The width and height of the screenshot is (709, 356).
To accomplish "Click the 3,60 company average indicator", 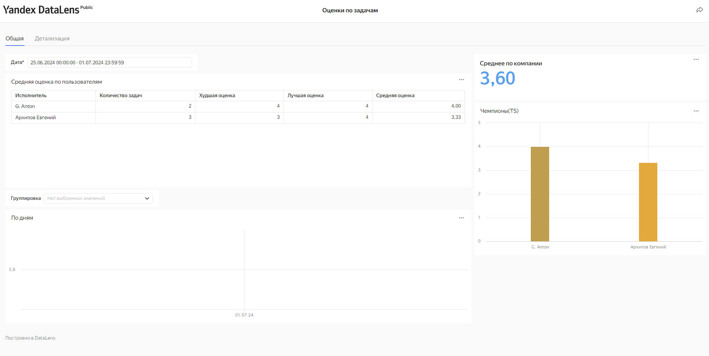I will (x=497, y=78).
